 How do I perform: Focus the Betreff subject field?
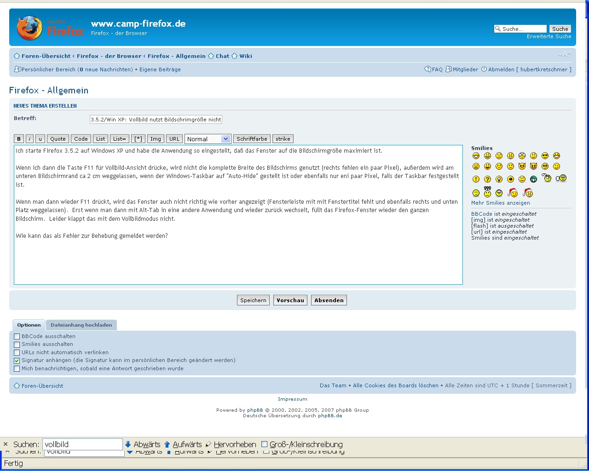point(156,120)
